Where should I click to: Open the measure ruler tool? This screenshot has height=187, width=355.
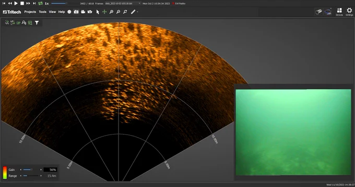click(133, 12)
